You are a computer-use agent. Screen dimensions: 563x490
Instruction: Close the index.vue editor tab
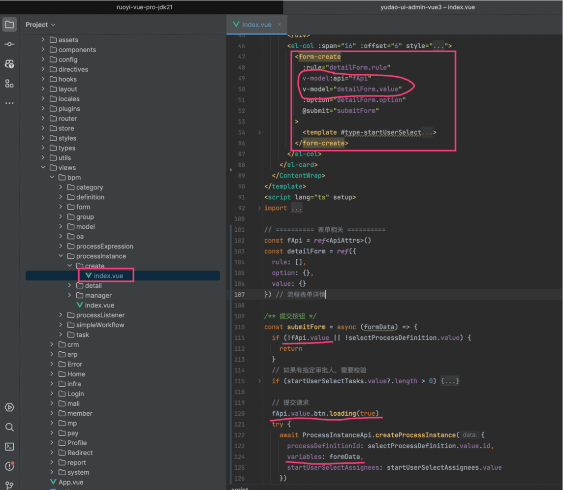coord(280,25)
